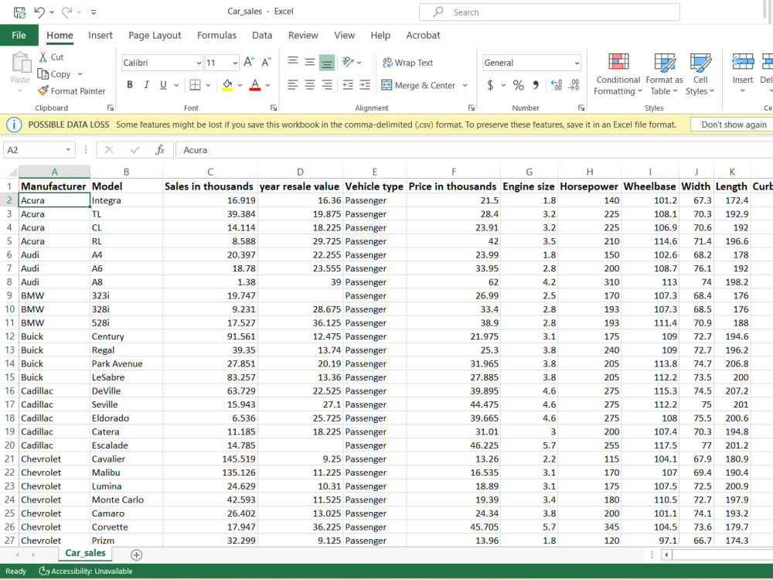Click the Format Painter brush icon

click(43, 90)
